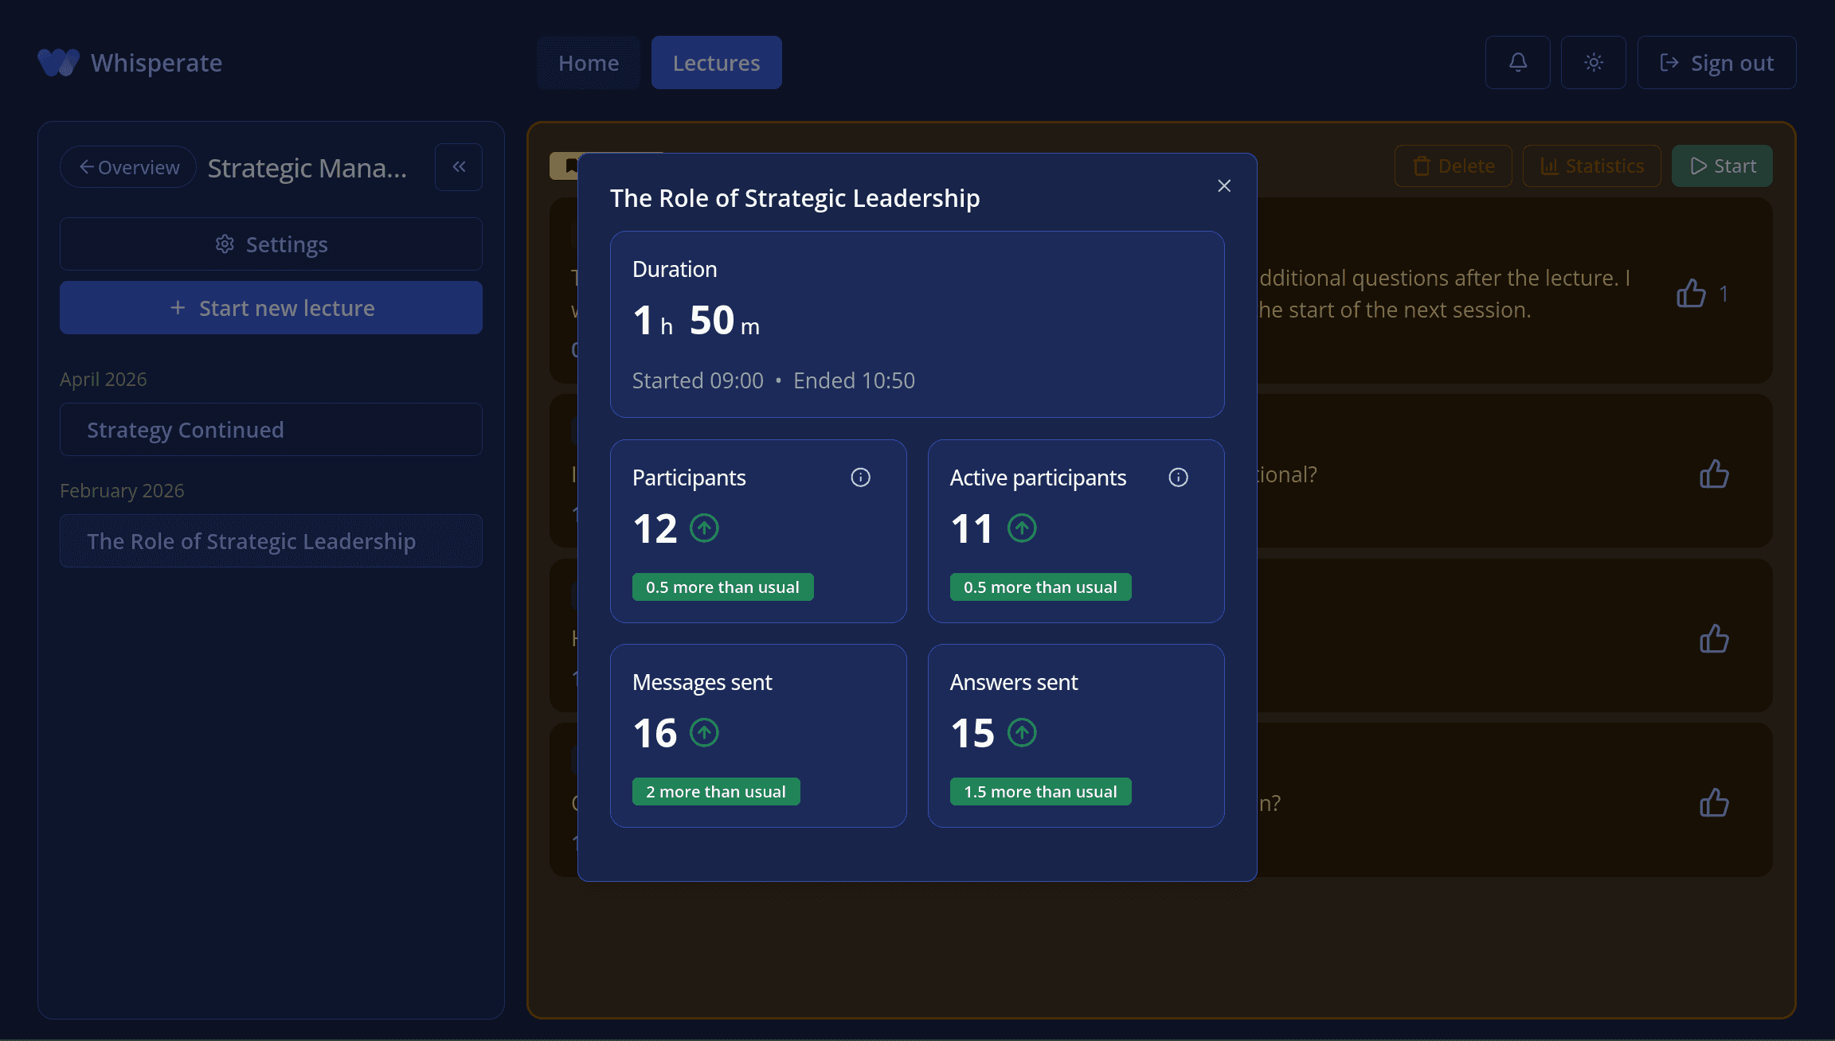
Task: Click the green trend arrow next to 16
Action: [x=704, y=732]
